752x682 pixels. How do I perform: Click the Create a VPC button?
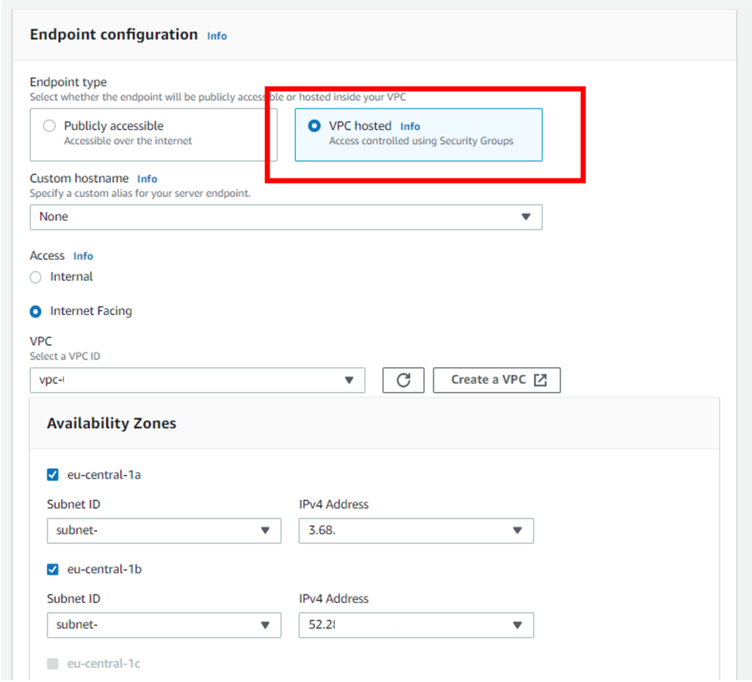pyautogui.click(x=496, y=380)
